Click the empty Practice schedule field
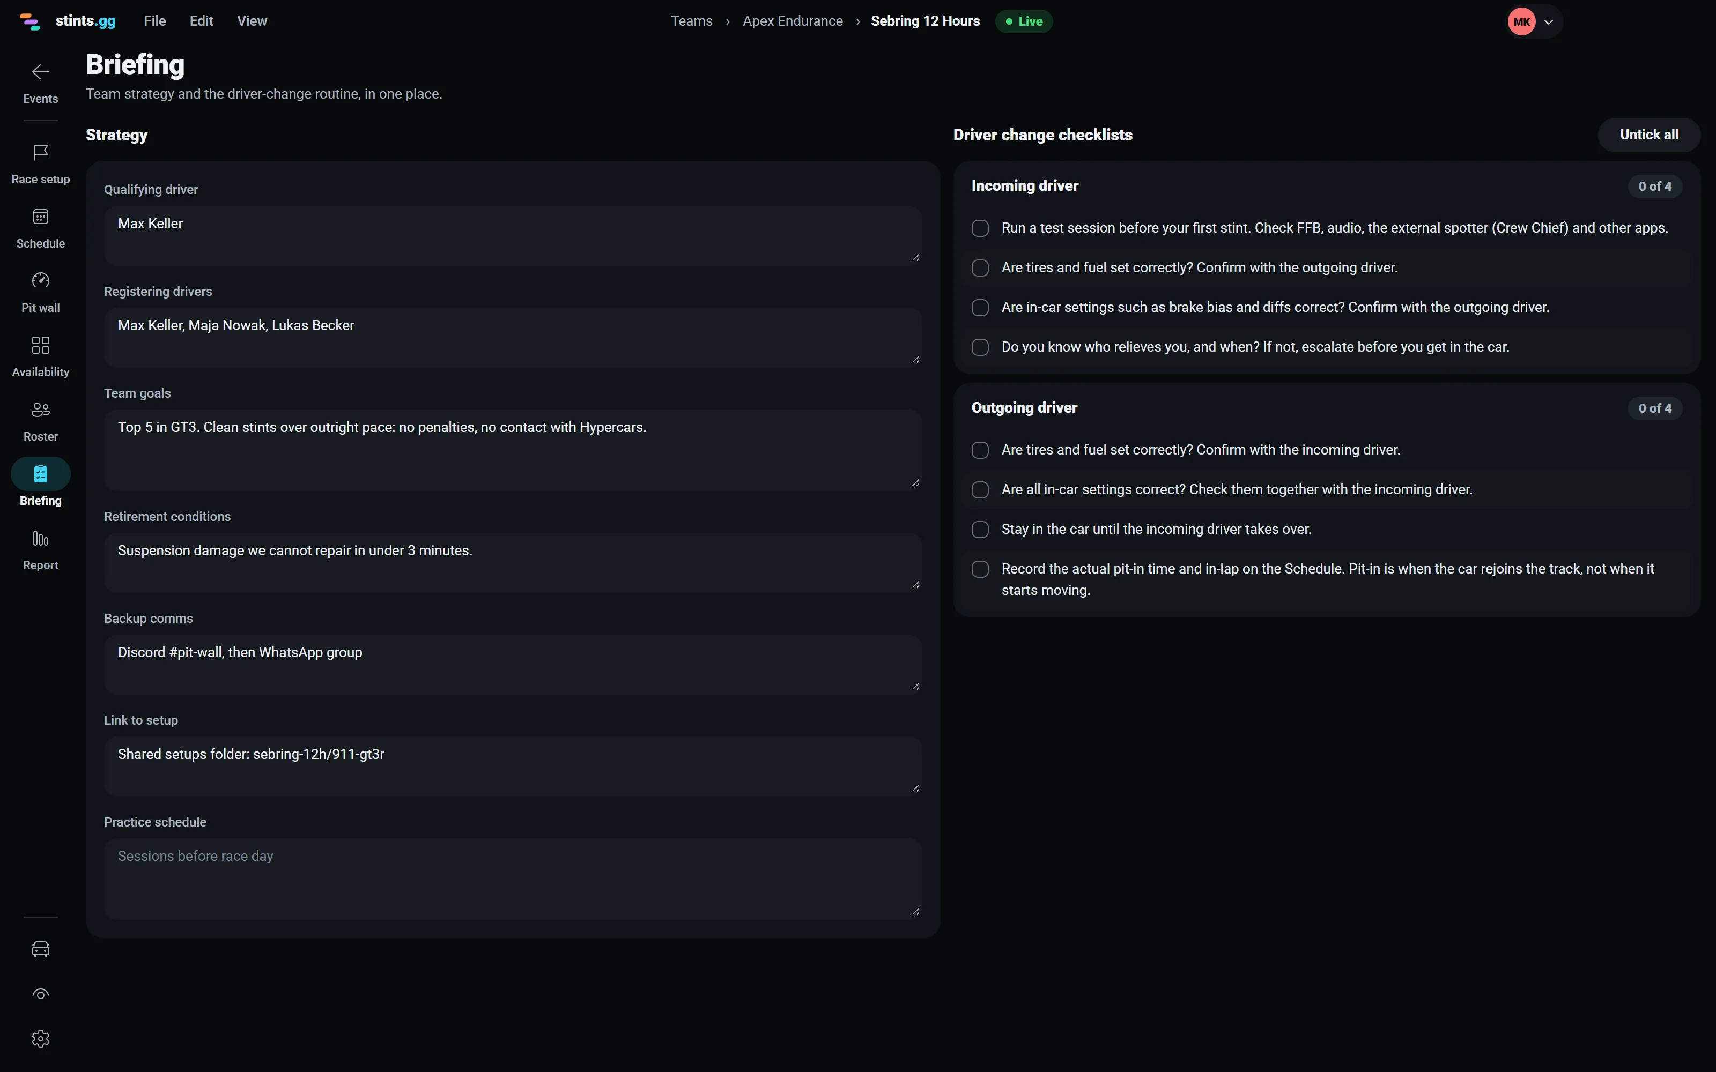Image resolution: width=1716 pixels, height=1072 pixels. click(x=513, y=879)
